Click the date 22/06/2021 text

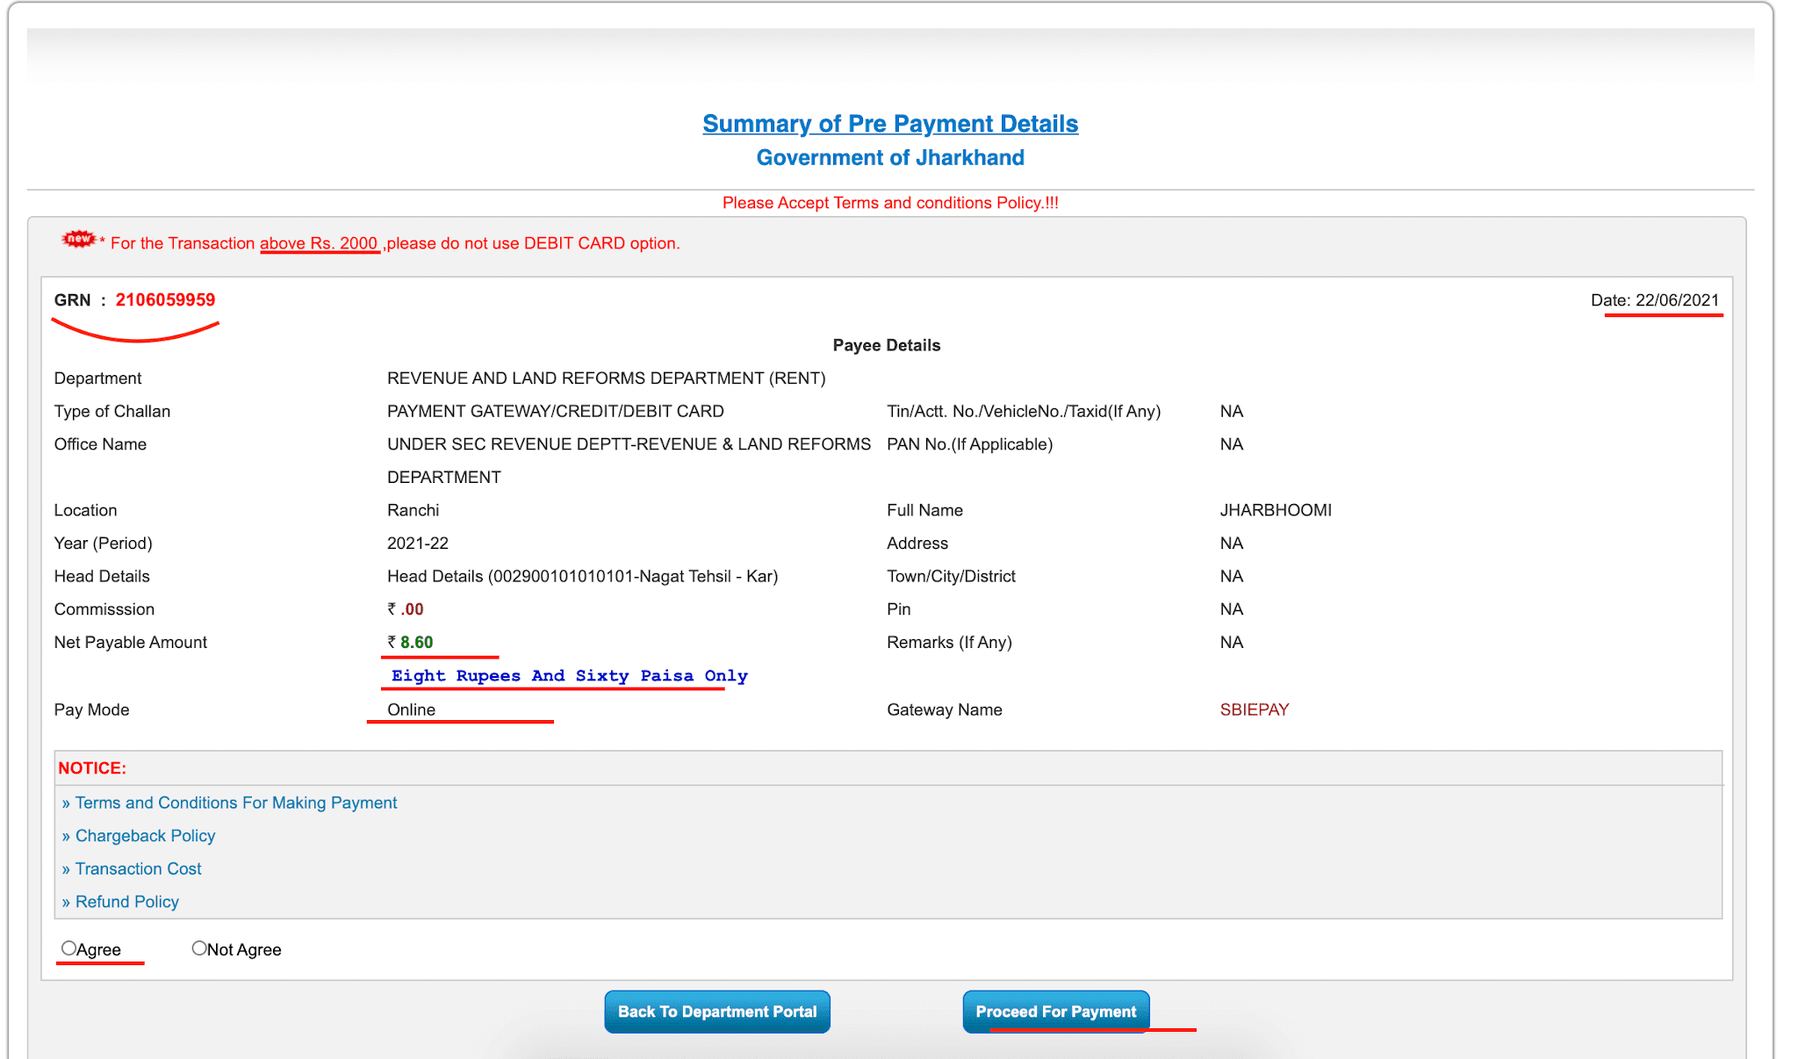[1676, 300]
